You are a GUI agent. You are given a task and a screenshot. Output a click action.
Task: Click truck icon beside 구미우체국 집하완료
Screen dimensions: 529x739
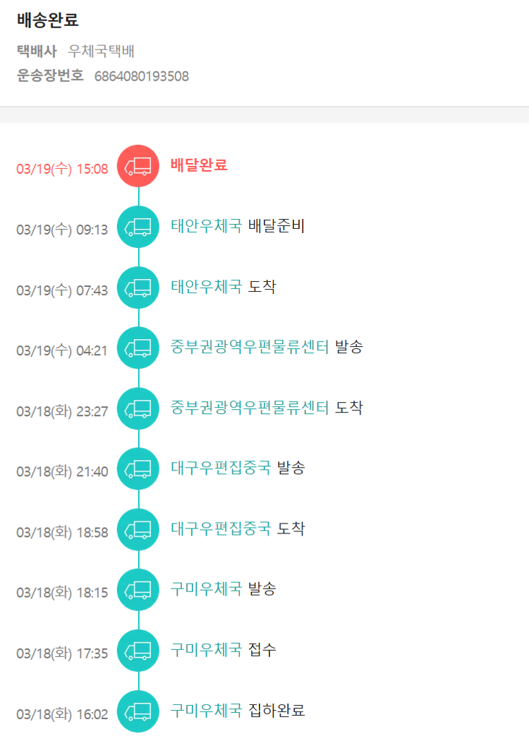tap(138, 711)
